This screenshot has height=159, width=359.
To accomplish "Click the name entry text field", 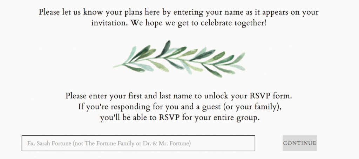I will pyautogui.click(x=138, y=143).
